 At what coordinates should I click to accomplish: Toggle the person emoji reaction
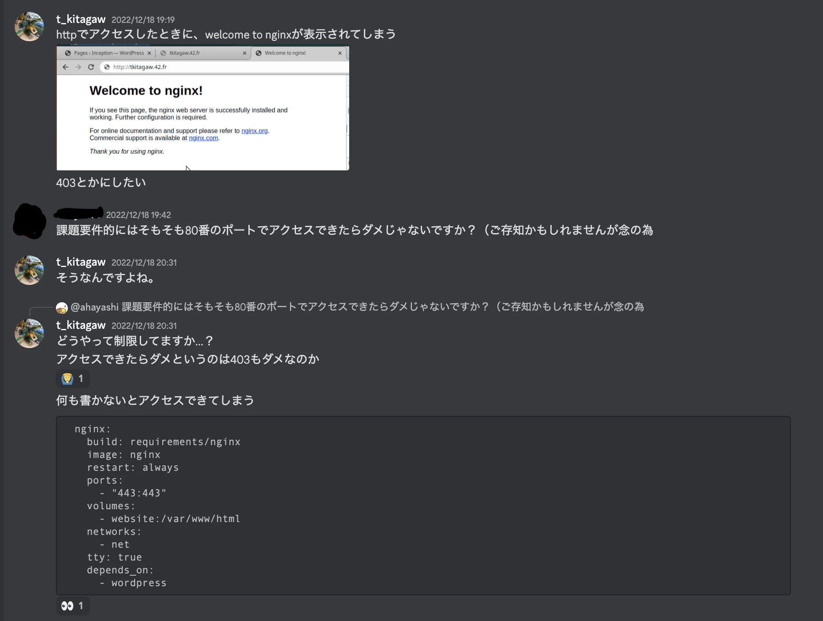73,379
